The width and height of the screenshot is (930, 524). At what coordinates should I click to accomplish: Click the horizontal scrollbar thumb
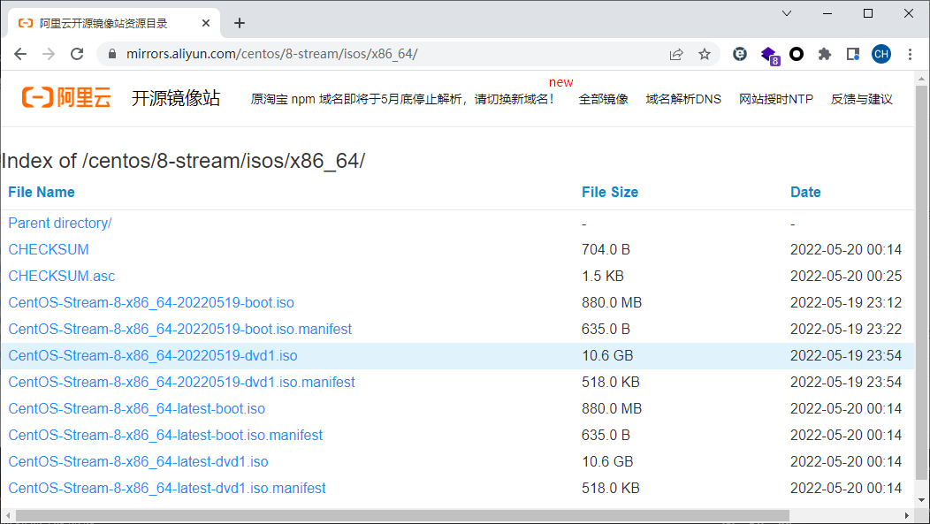pos(402,516)
